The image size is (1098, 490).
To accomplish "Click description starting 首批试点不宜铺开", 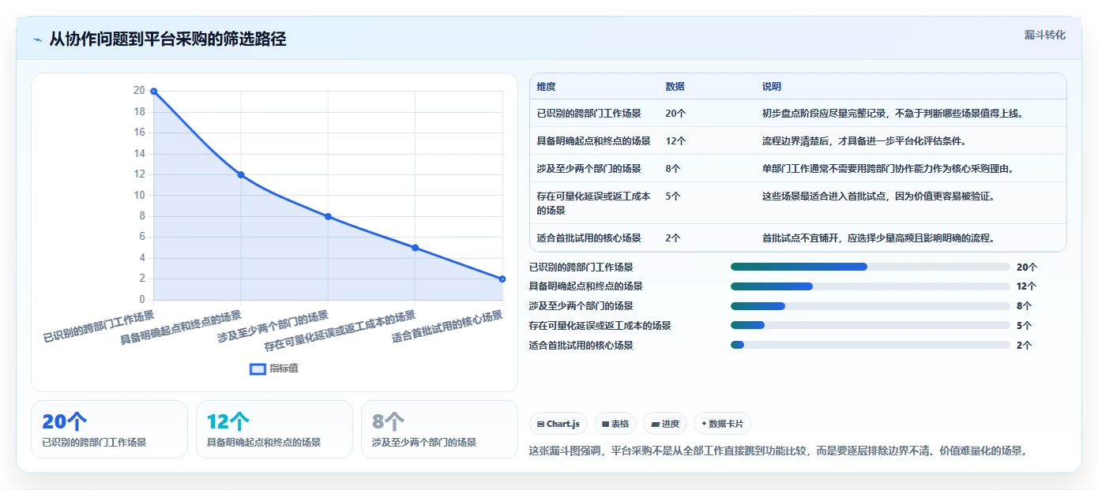I will (878, 238).
